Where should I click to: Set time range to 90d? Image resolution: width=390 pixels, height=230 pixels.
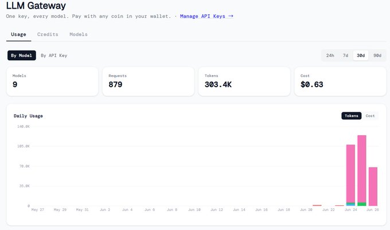377,56
